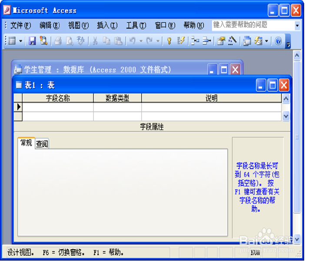
Task: Click the 字段属性 section label
Action: click(152, 127)
